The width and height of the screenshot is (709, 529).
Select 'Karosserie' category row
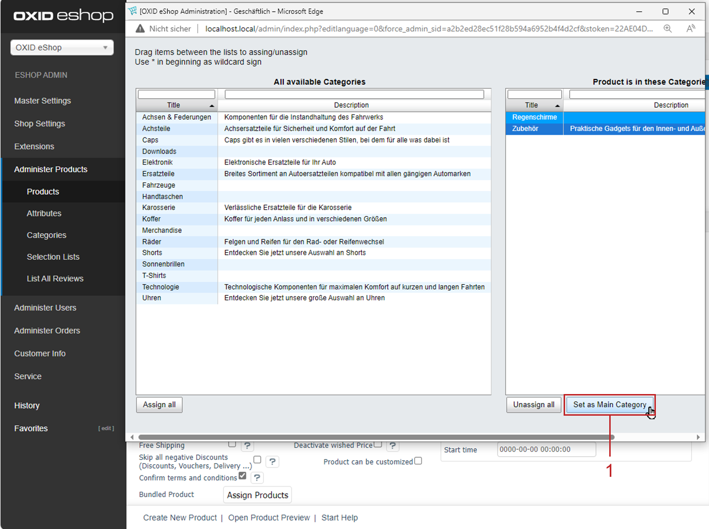click(x=313, y=207)
